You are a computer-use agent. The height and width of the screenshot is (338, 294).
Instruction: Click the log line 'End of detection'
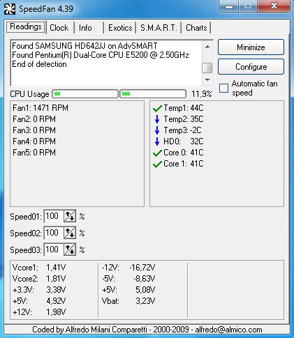(x=39, y=64)
